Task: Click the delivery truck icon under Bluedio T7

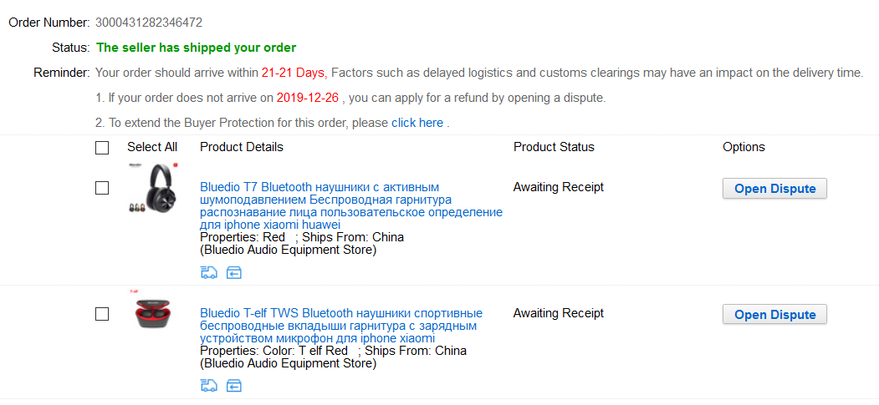Action: [208, 272]
